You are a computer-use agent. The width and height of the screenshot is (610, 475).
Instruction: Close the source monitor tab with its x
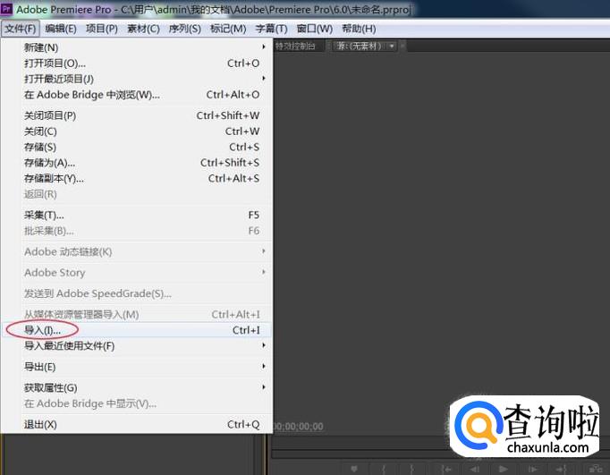click(403, 47)
